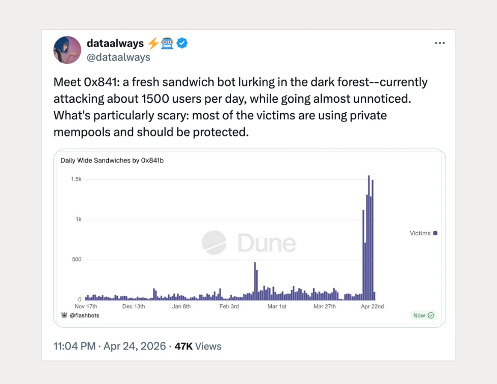Click the Apr 22nd axis label
Image resolution: width=497 pixels, height=384 pixels.
pos(372,307)
